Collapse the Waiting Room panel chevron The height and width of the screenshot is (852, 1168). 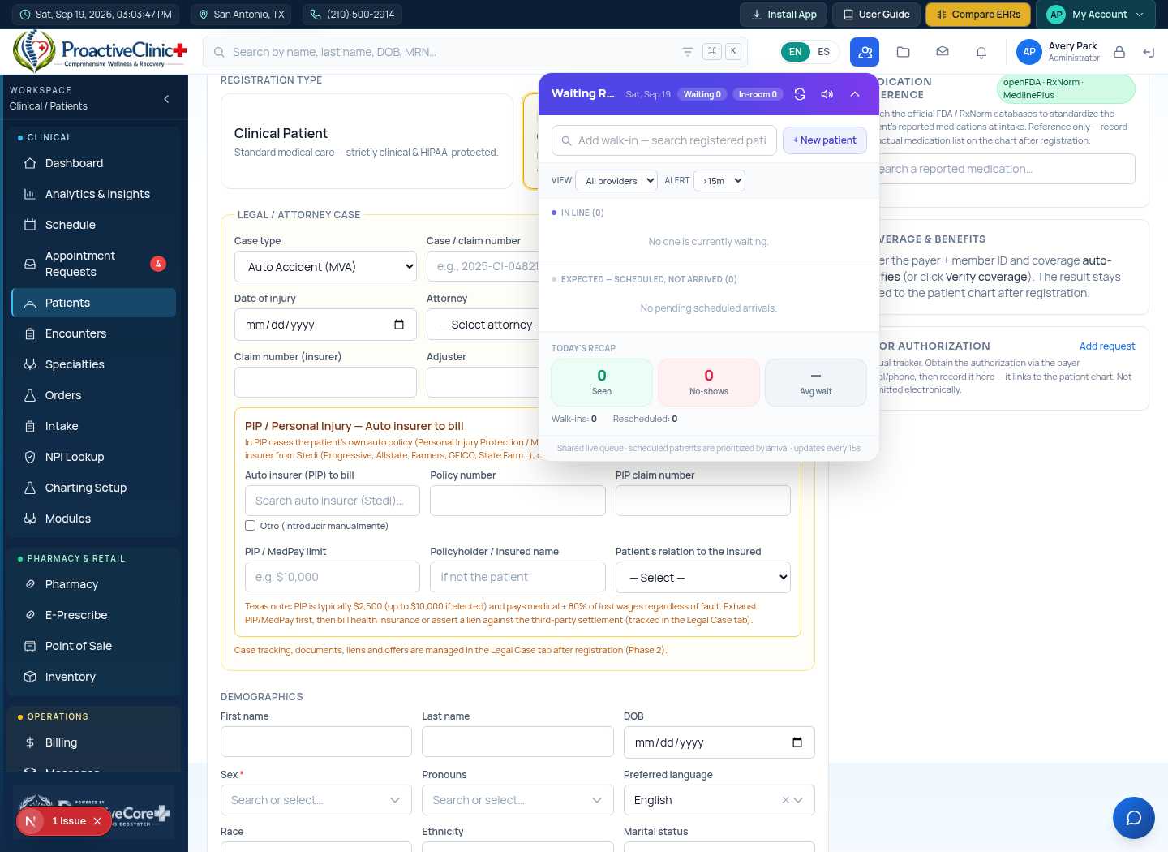click(855, 94)
